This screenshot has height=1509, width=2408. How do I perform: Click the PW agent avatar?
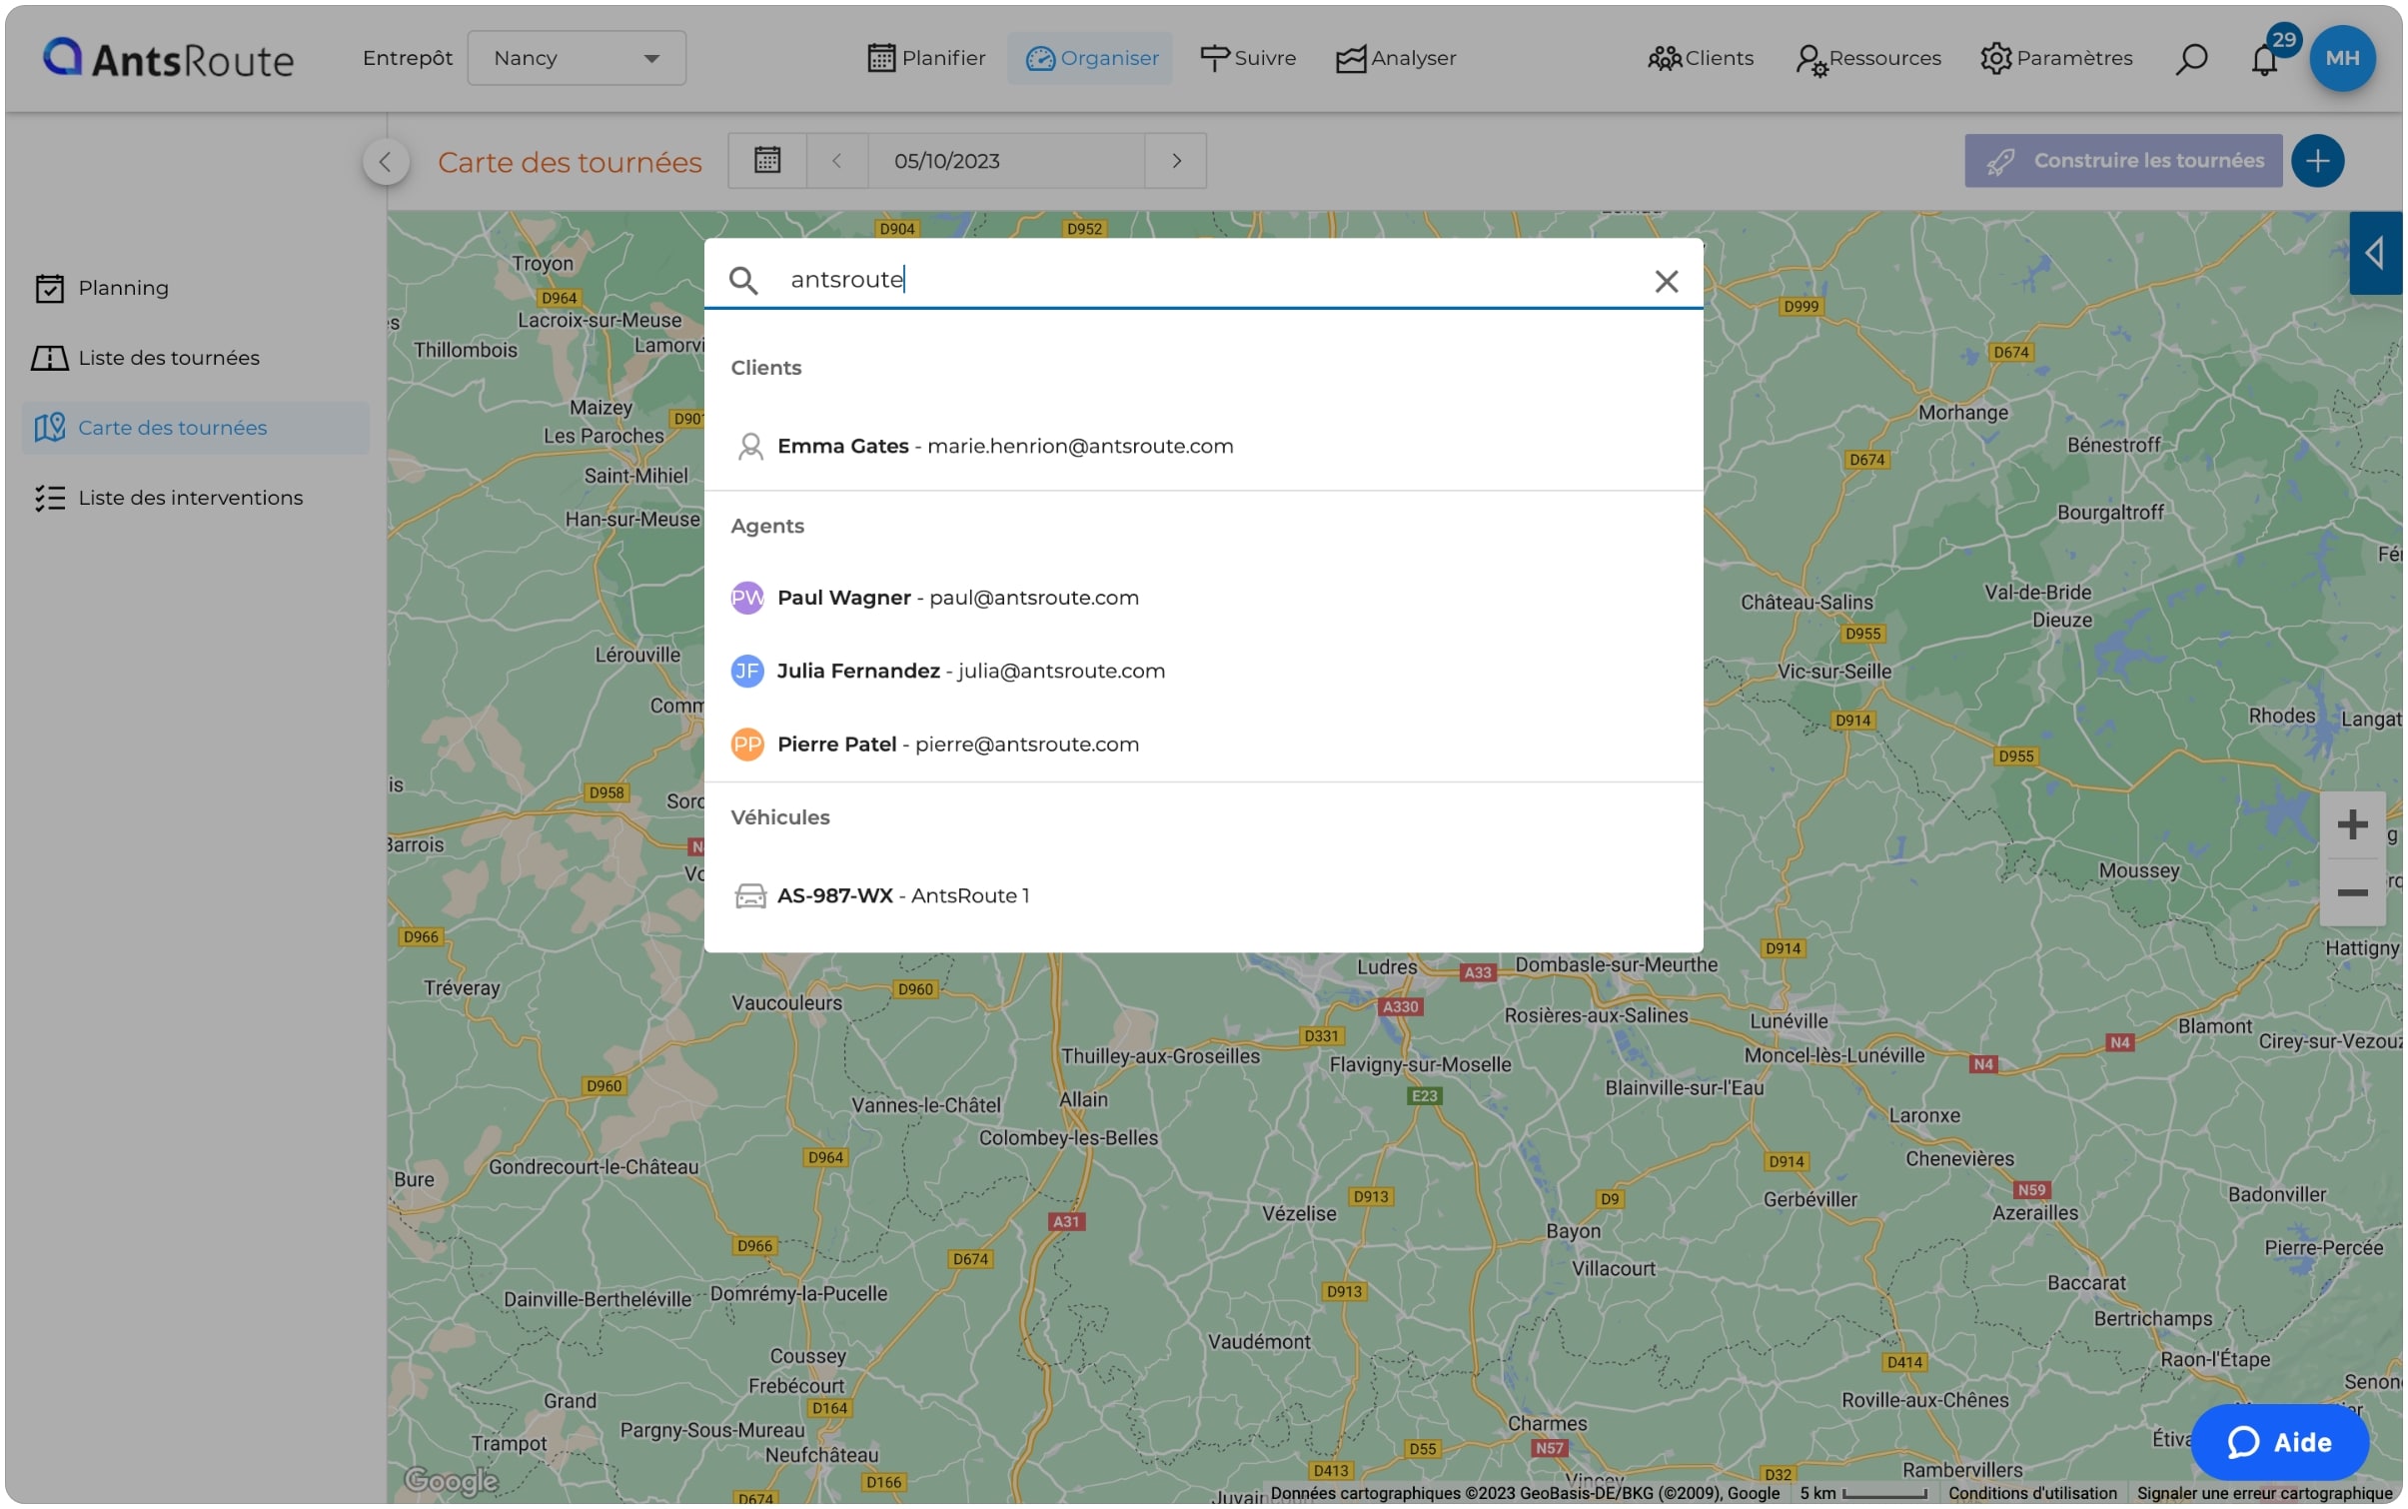tap(747, 598)
